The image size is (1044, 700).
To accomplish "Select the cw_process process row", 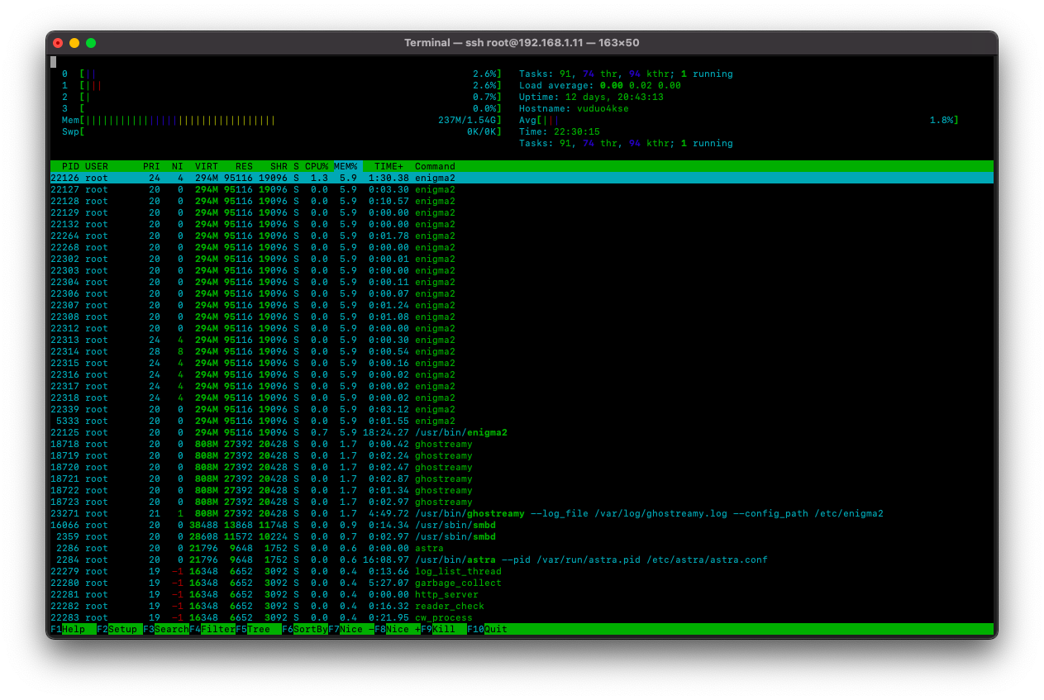I will click(522, 617).
